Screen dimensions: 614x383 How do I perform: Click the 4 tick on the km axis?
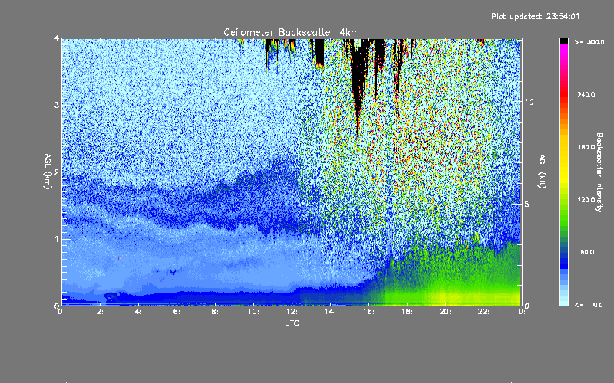57,38
